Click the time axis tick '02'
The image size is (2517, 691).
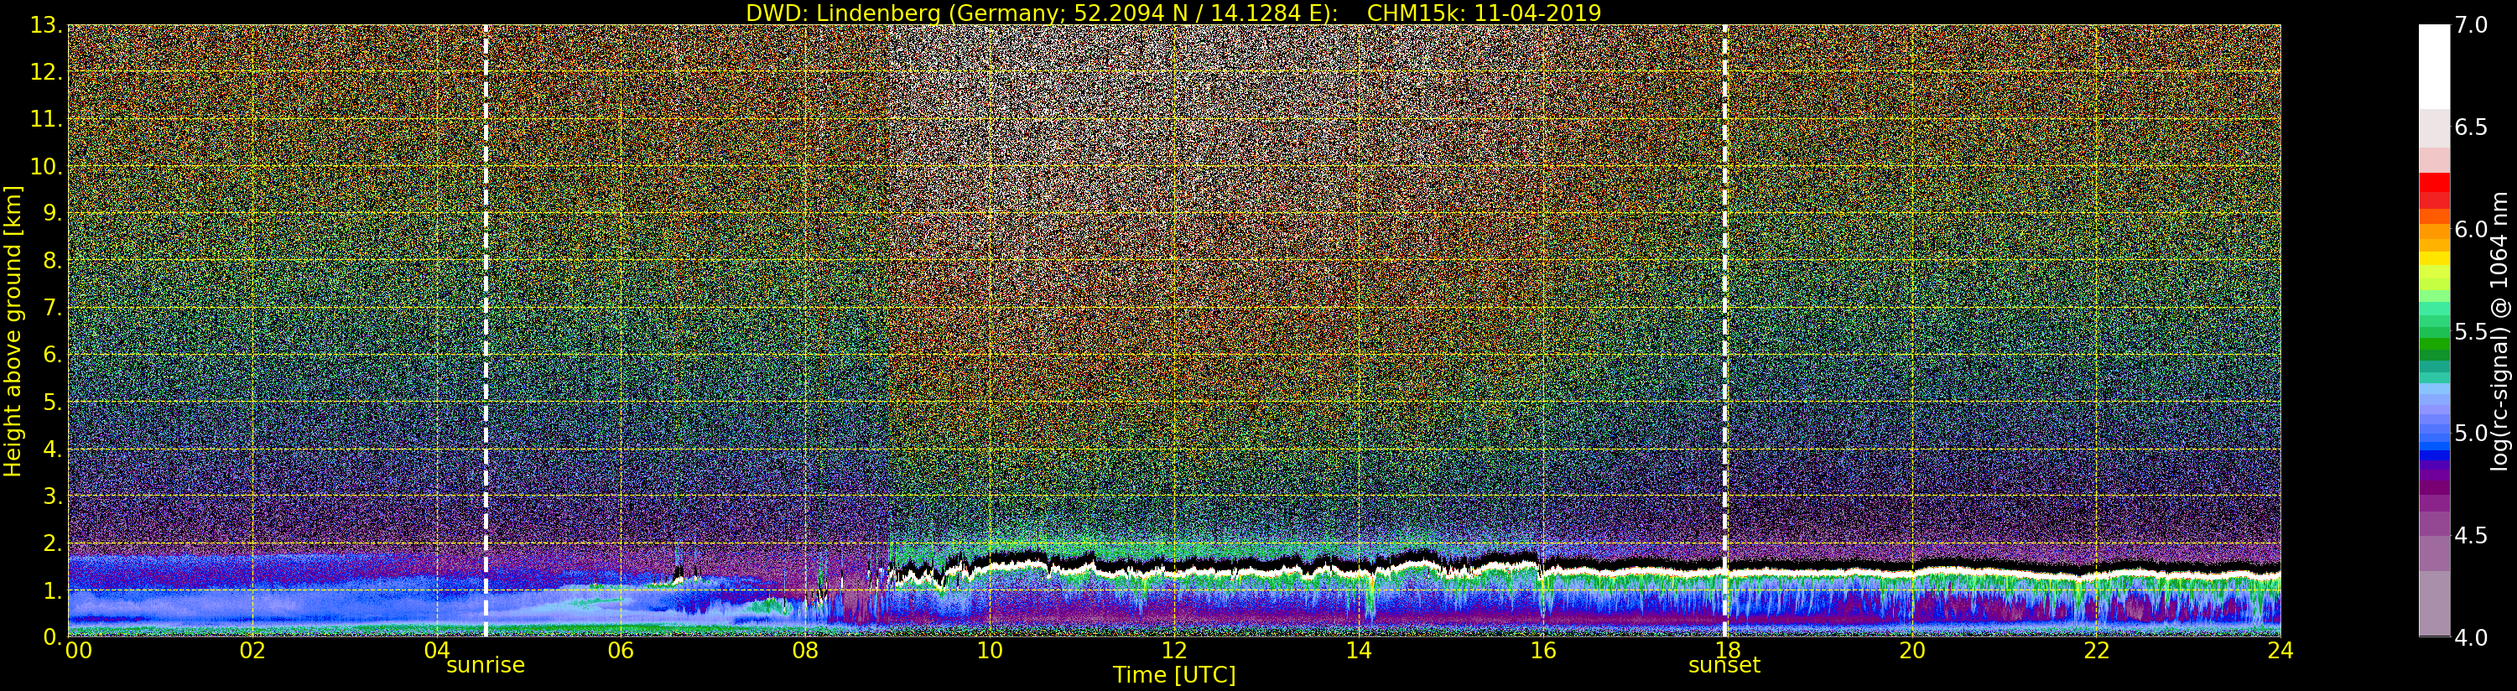(252, 651)
